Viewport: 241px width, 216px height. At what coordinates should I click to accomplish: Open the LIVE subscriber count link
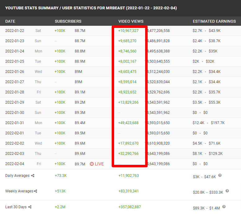pyautogui.click(x=97, y=164)
